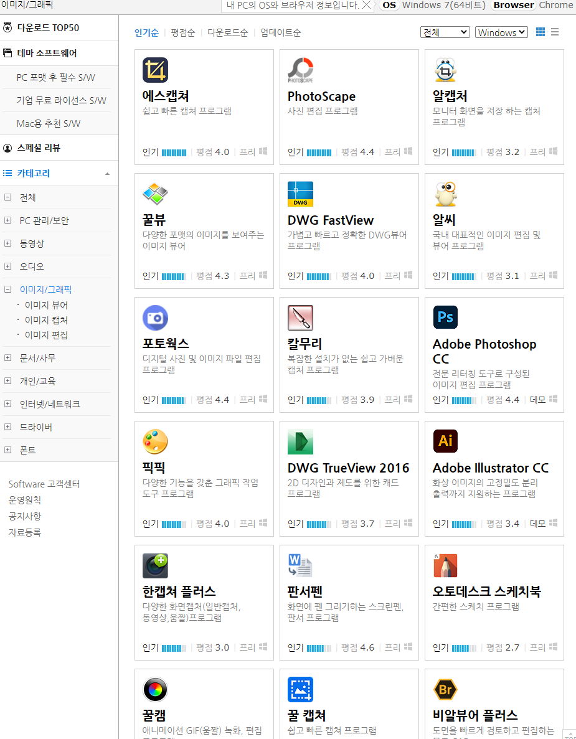Expand the 개인/교육 category
Image resolution: width=576 pixels, height=739 pixels.
7,381
